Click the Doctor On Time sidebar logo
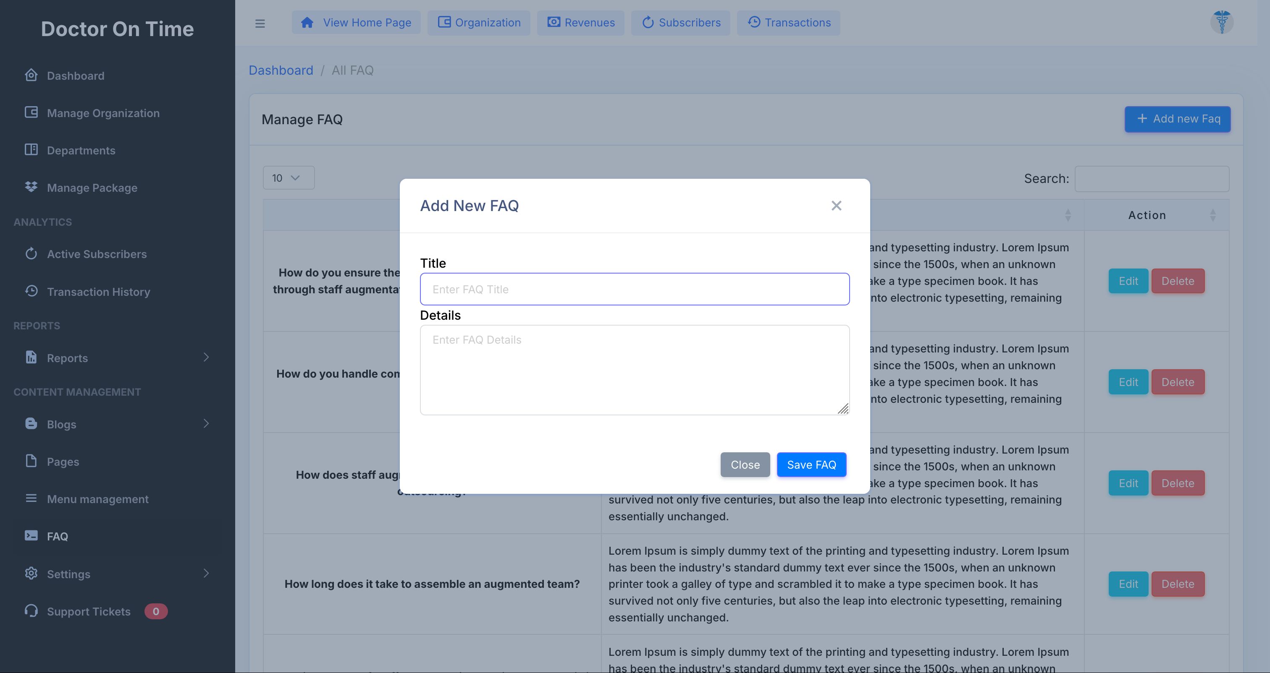This screenshot has height=673, width=1270. [x=117, y=29]
